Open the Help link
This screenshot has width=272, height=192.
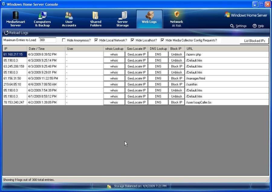258,26
